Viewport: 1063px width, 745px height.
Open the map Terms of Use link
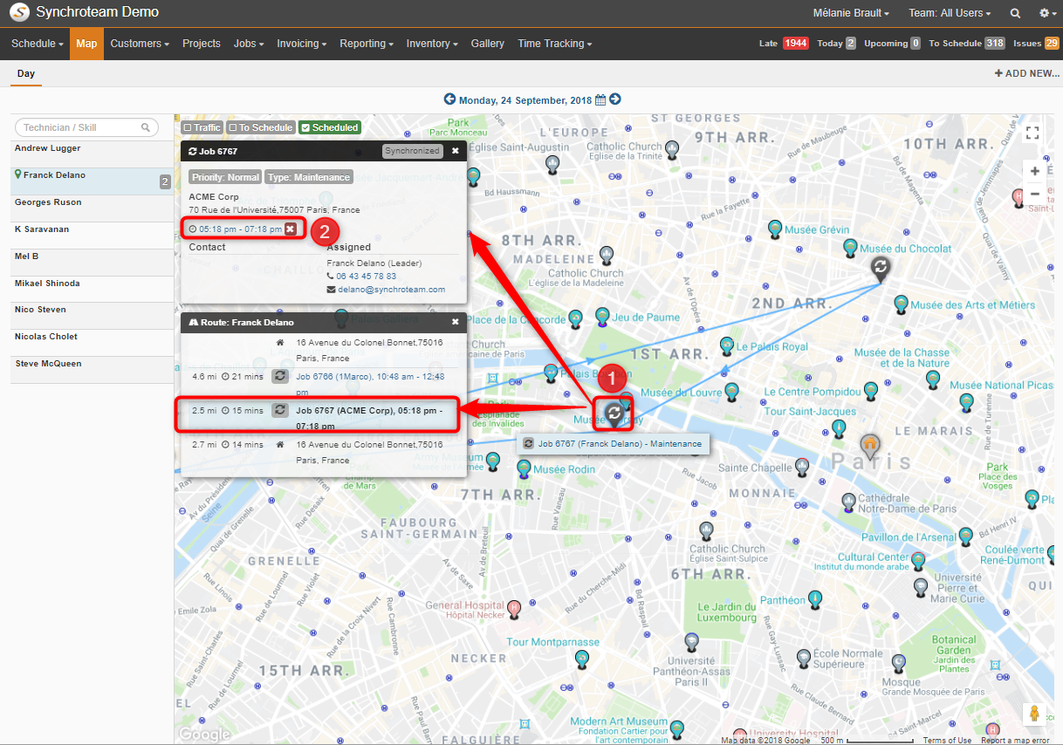(947, 741)
